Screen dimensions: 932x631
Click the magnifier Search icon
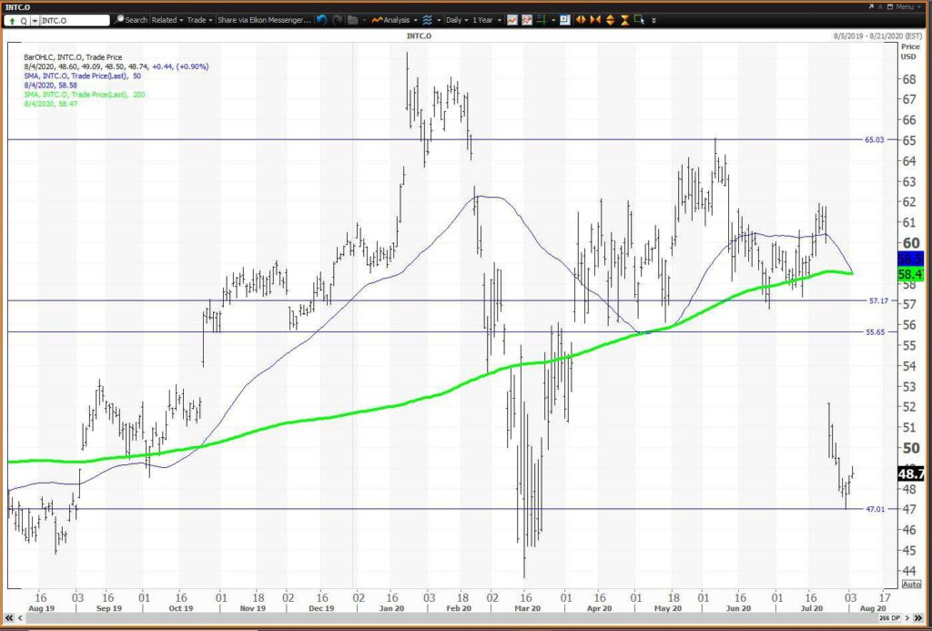tap(120, 20)
